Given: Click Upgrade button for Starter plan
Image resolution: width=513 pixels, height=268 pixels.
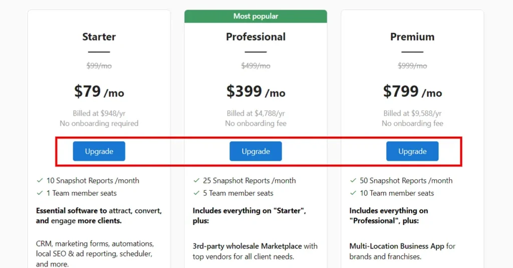Looking at the screenshot, I should click(x=99, y=151).
